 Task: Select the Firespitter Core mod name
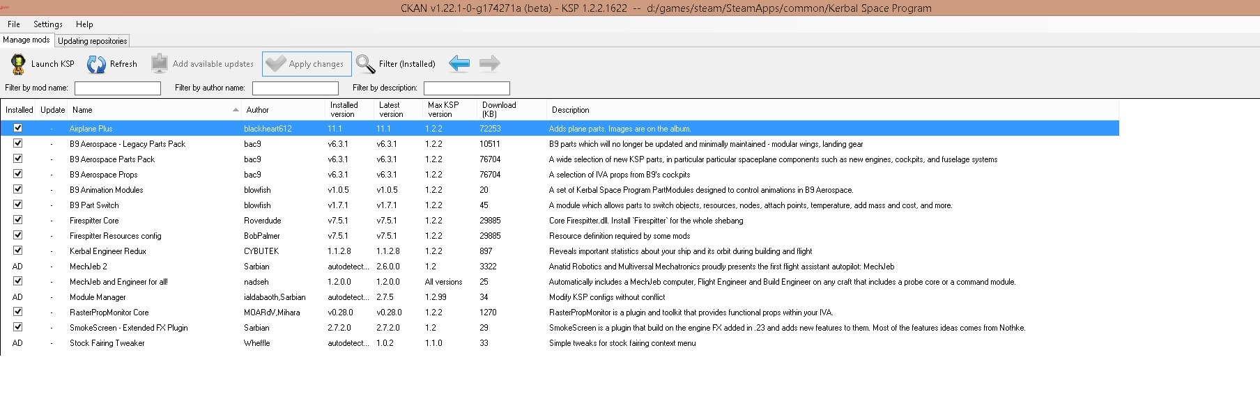coord(94,221)
